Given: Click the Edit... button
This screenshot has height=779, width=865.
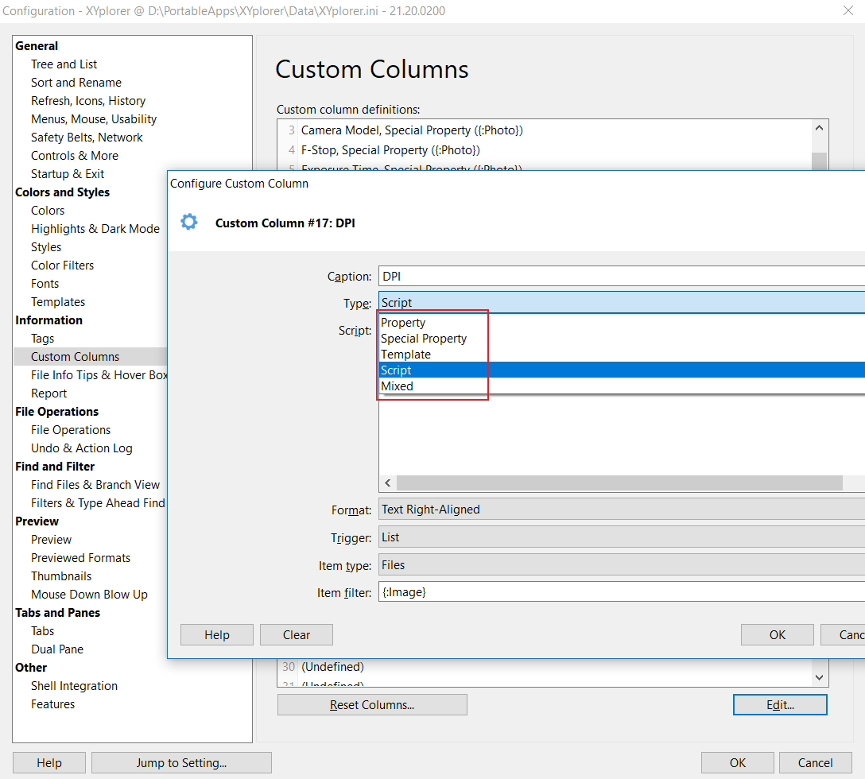Looking at the screenshot, I should (780, 705).
